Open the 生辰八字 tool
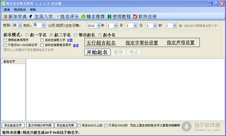 click(41, 17)
